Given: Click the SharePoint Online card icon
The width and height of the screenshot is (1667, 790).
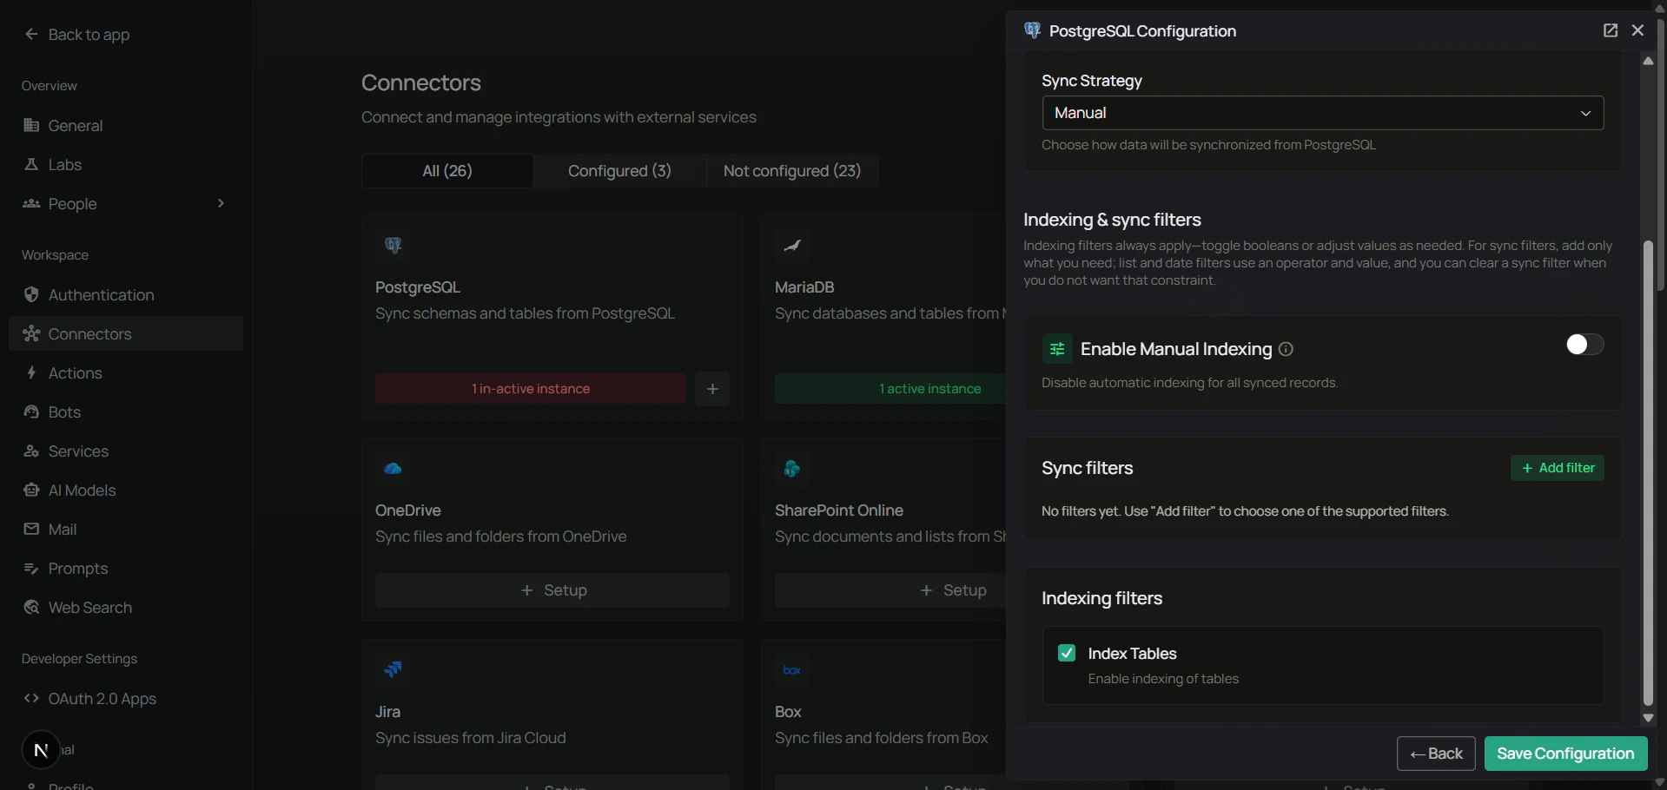Looking at the screenshot, I should [792, 469].
